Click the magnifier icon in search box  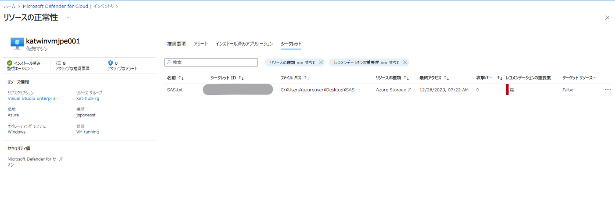tap(169, 63)
